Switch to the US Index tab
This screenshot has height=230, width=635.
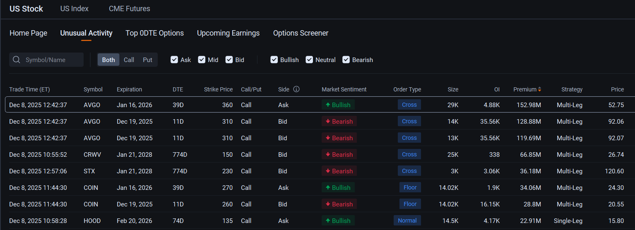pyautogui.click(x=75, y=9)
